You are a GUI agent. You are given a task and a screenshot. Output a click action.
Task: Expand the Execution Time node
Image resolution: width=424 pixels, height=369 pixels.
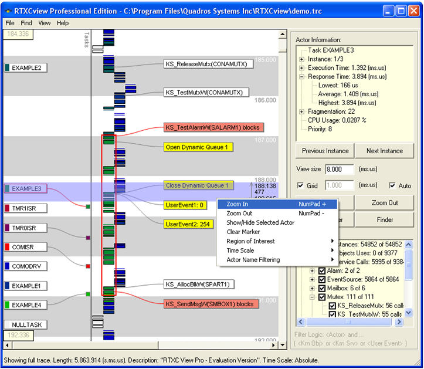click(302, 68)
